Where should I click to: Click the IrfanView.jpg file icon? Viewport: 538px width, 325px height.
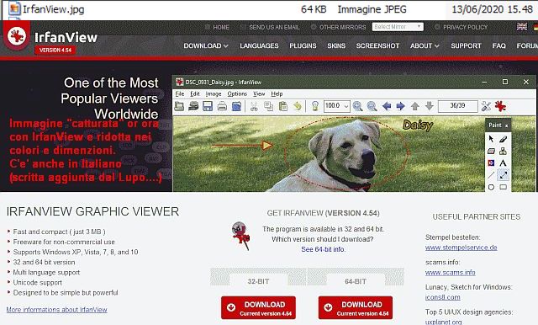coord(14,8)
